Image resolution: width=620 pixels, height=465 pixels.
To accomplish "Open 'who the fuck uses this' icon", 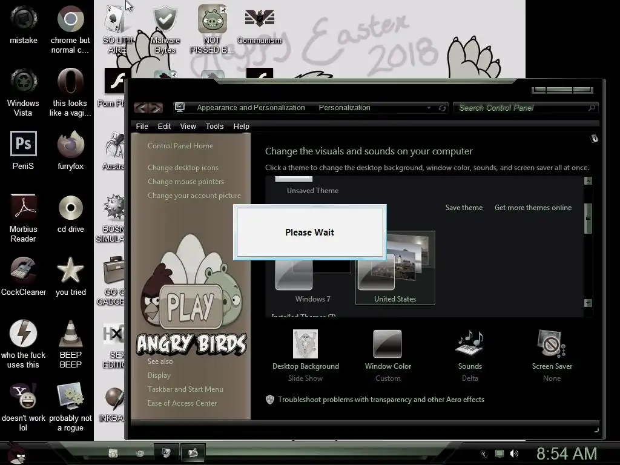I will pyautogui.click(x=24, y=344).
